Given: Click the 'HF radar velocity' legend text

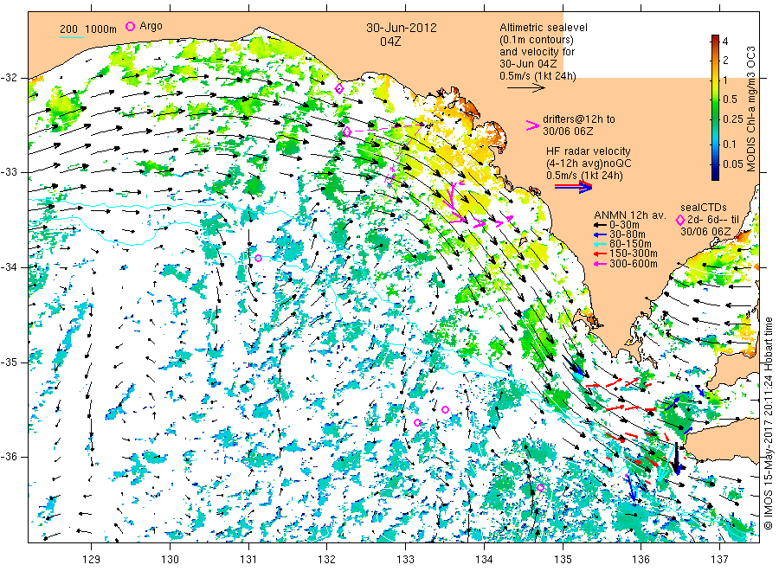Looking at the screenshot, I should [589, 151].
